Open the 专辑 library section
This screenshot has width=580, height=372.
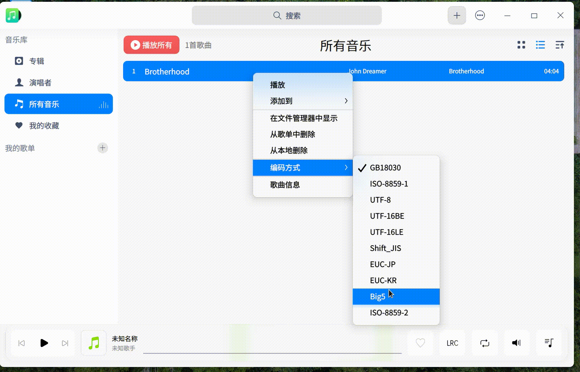(59, 61)
